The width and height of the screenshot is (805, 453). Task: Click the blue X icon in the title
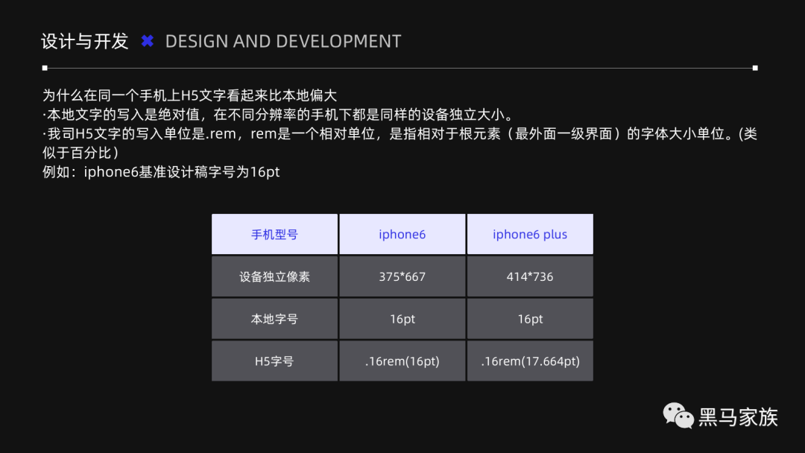(148, 41)
